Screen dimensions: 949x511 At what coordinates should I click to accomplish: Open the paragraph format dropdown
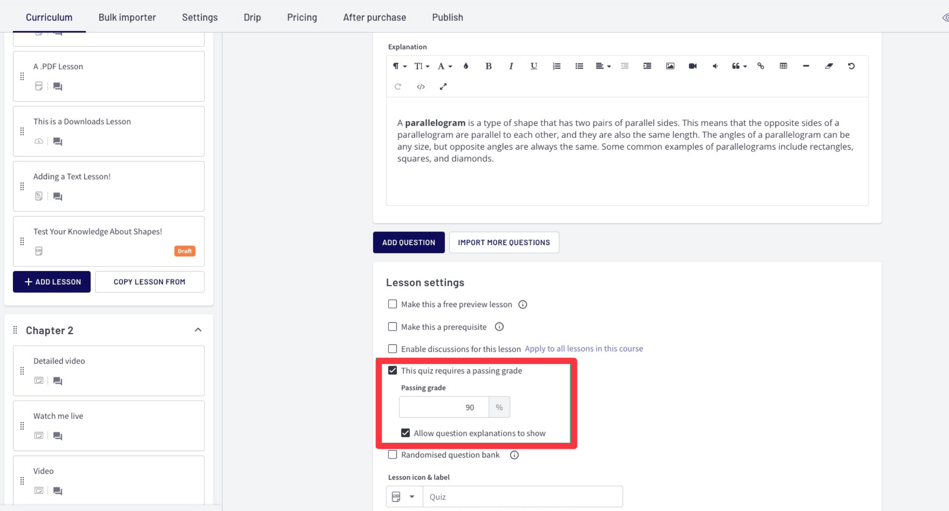point(399,66)
